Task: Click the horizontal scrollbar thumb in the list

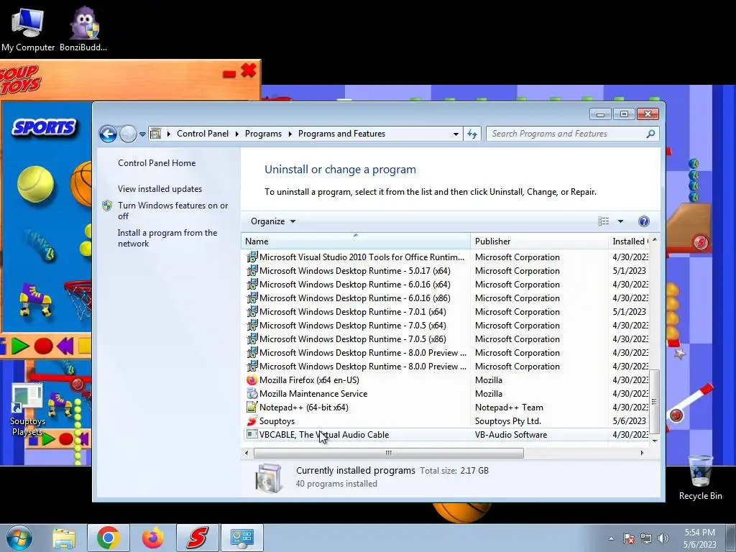Action: [389, 453]
